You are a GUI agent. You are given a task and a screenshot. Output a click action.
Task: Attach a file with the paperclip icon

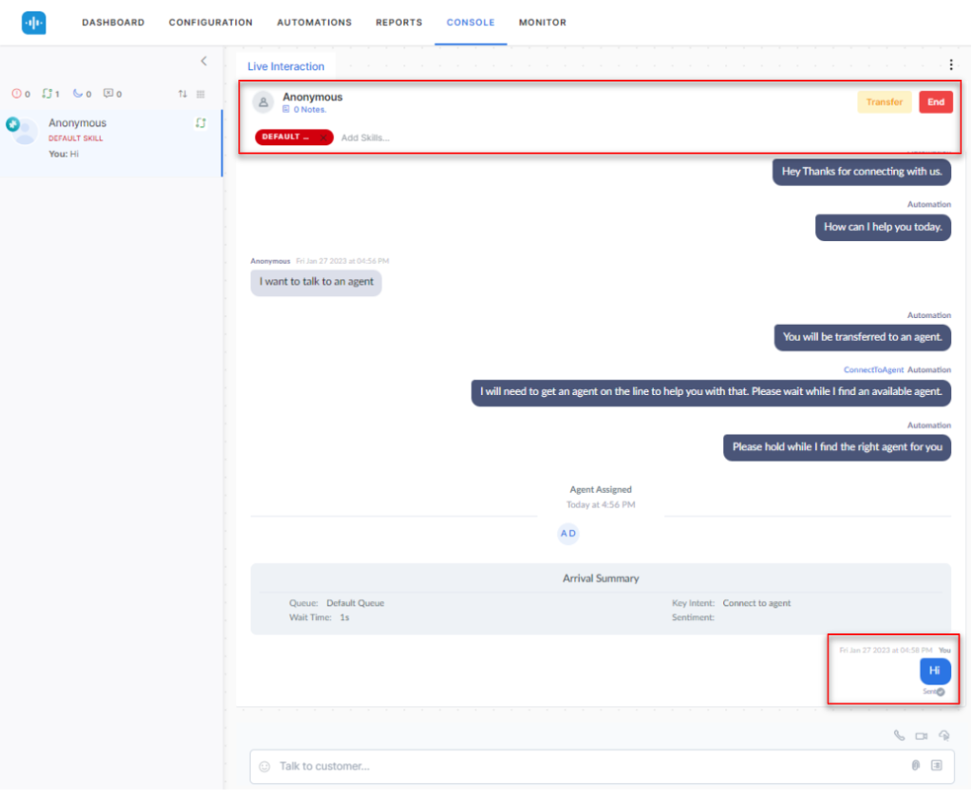coord(914,765)
